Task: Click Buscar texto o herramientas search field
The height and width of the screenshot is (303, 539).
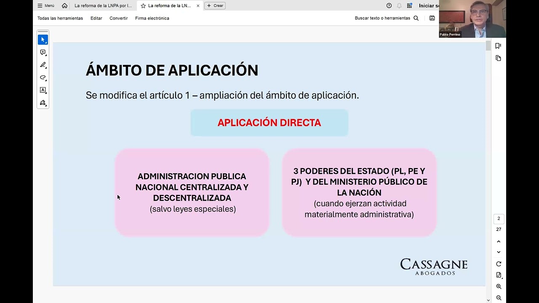Action: pos(387,18)
